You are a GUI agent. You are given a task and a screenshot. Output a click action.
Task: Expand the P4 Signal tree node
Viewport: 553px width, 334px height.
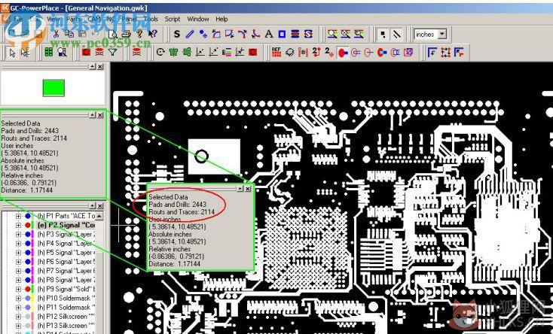coord(18,244)
